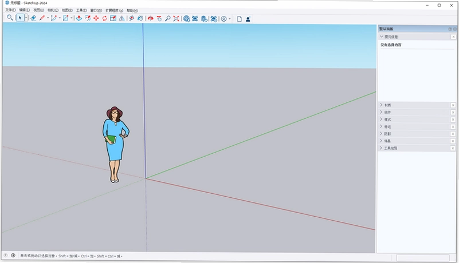The width and height of the screenshot is (459, 263).
Task: Expand the 组件 panel
Action: coord(381,112)
